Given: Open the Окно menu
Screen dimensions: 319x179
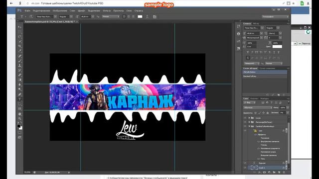Looking at the screenshot, I should click(x=129, y=10).
